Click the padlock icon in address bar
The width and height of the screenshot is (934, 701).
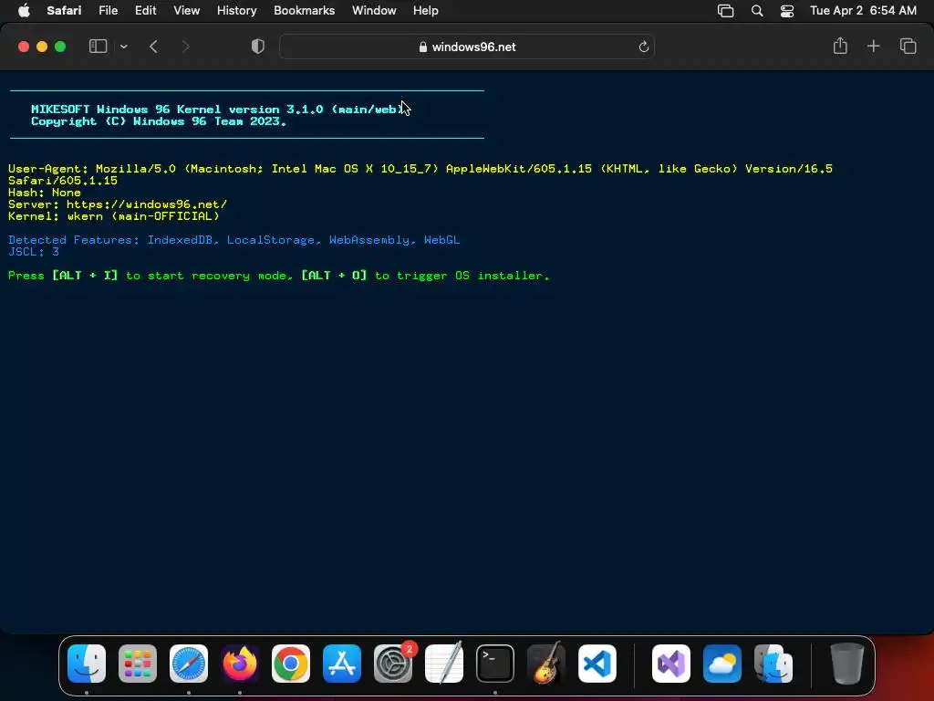(423, 47)
